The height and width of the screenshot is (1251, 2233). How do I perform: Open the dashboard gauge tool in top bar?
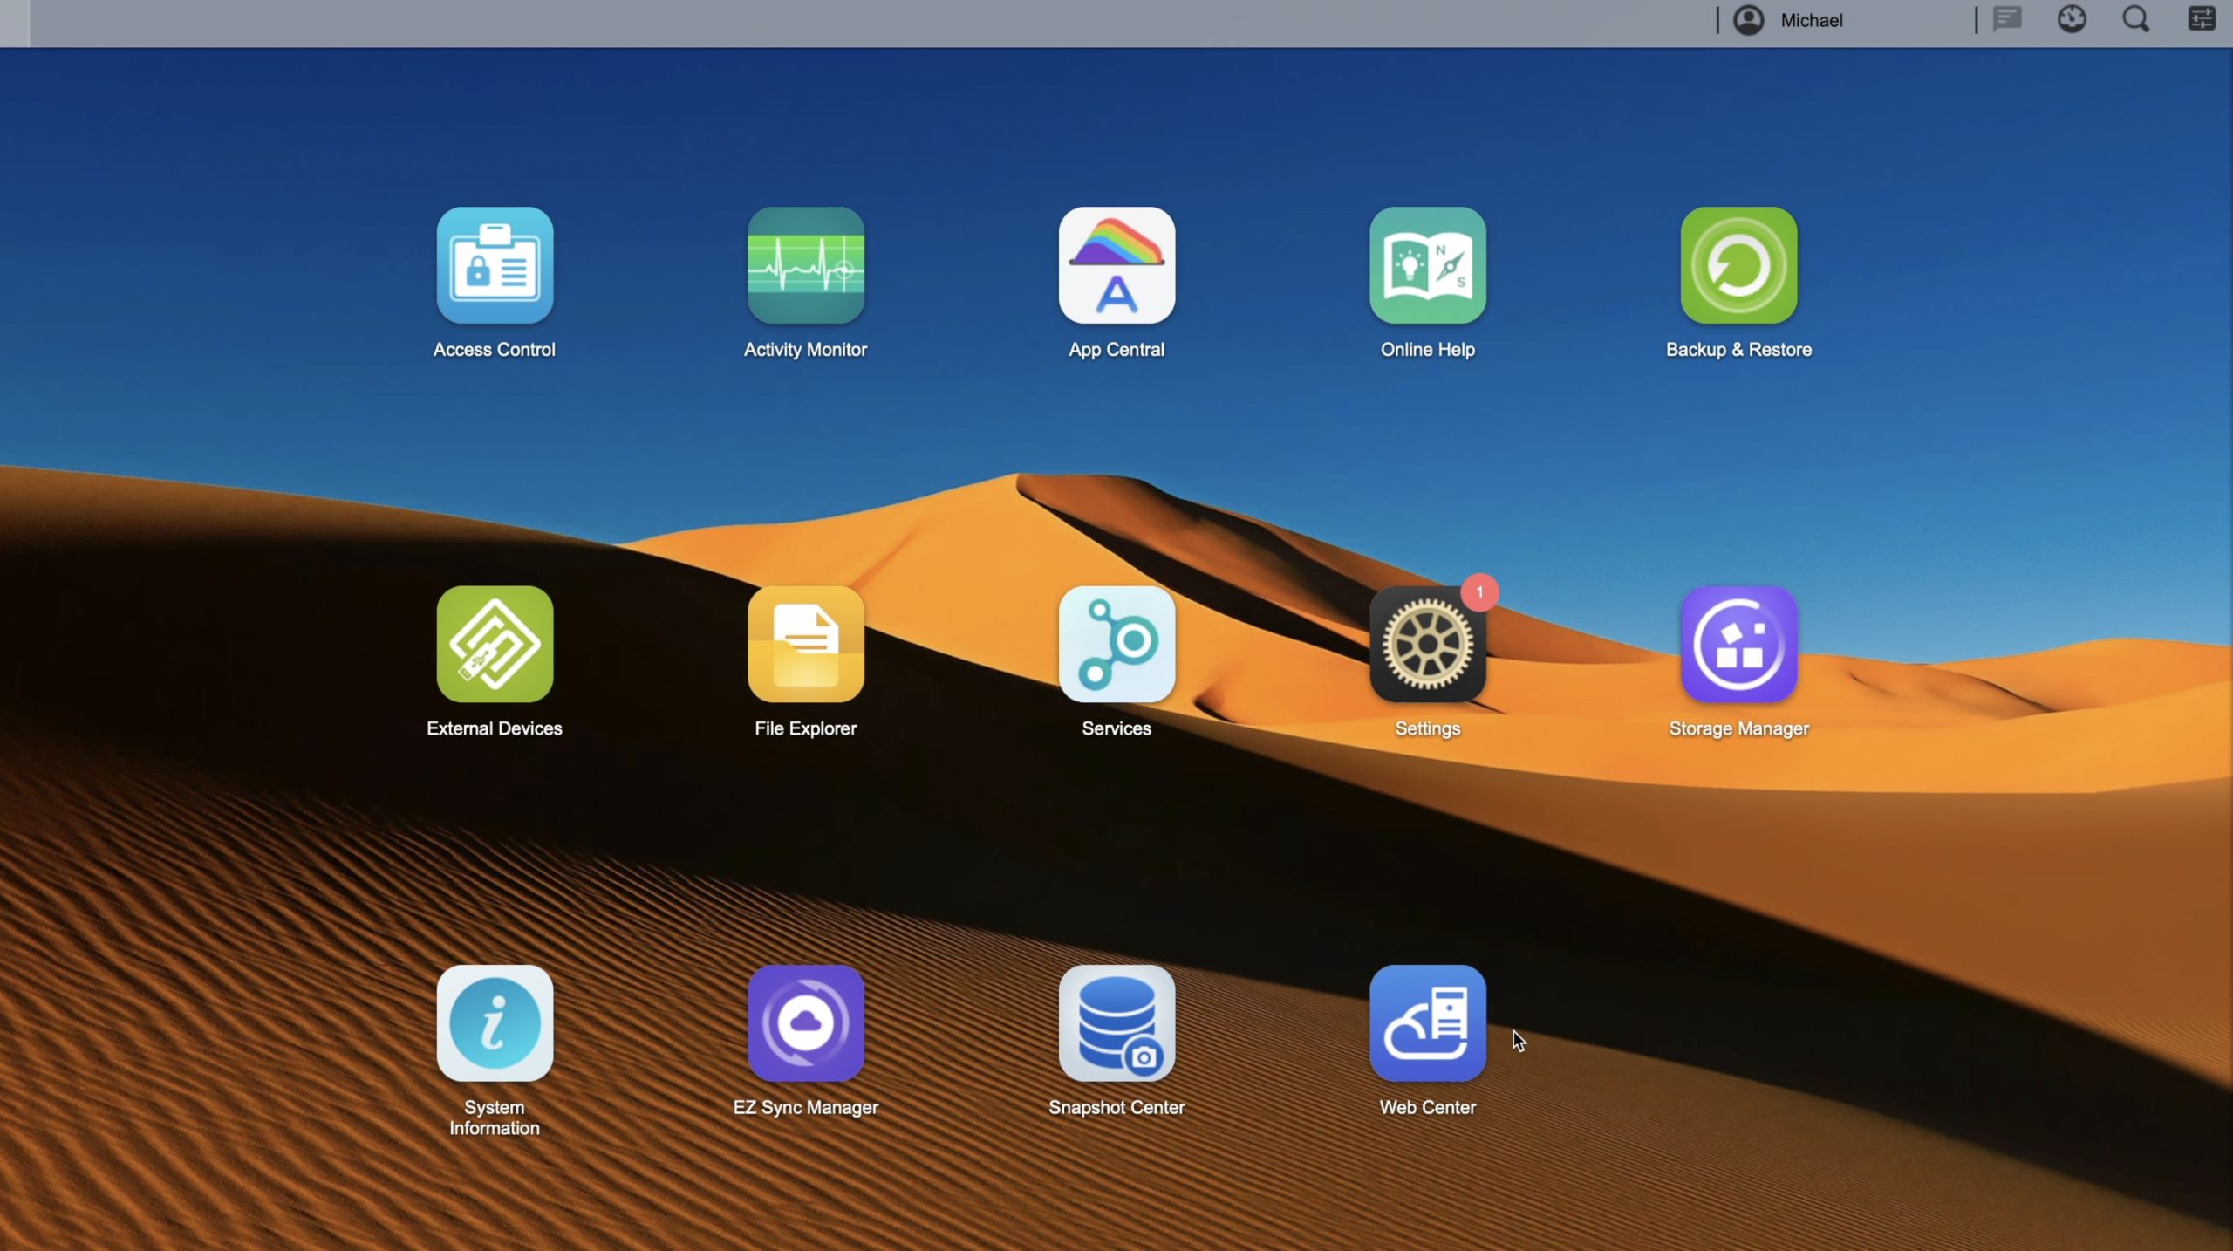(2072, 19)
